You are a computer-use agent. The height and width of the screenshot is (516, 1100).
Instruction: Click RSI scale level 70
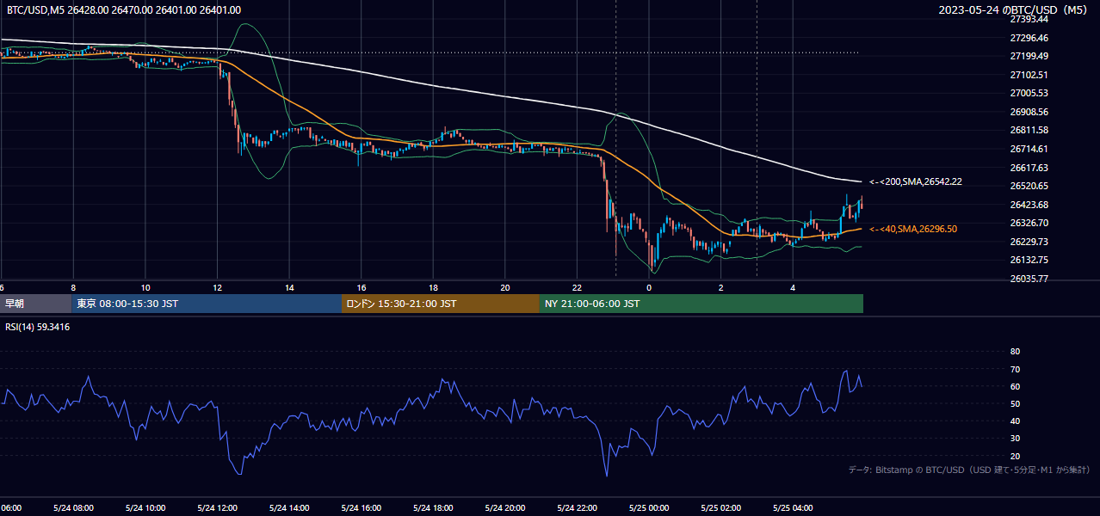pyautogui.click(x=1015, y=369)
